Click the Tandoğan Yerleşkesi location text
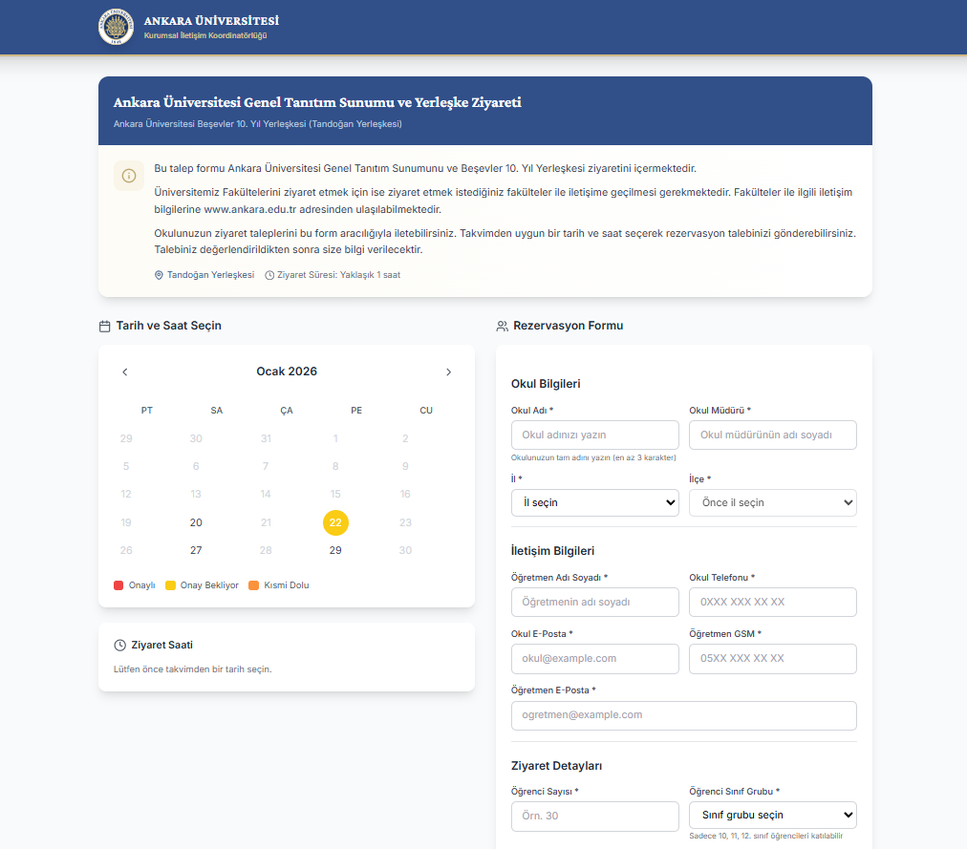 coord(210,275)
